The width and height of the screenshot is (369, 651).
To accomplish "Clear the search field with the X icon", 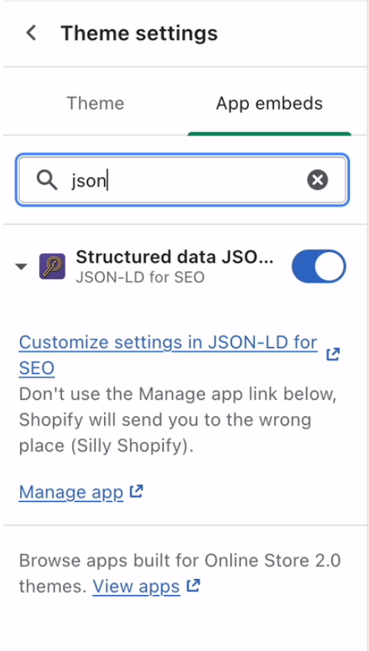I will (318, 180).
